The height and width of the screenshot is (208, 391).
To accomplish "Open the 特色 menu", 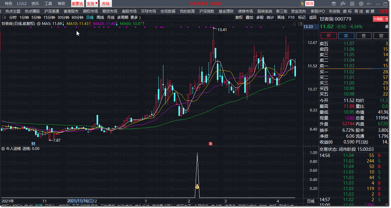I will tap(9, 4).
